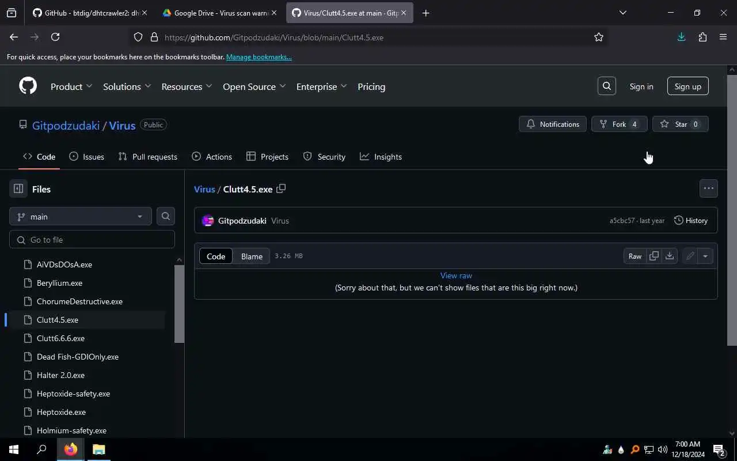737x461 pixels.
Task: Open the main branch selector dropdown
Action: [x=81, y=216]
